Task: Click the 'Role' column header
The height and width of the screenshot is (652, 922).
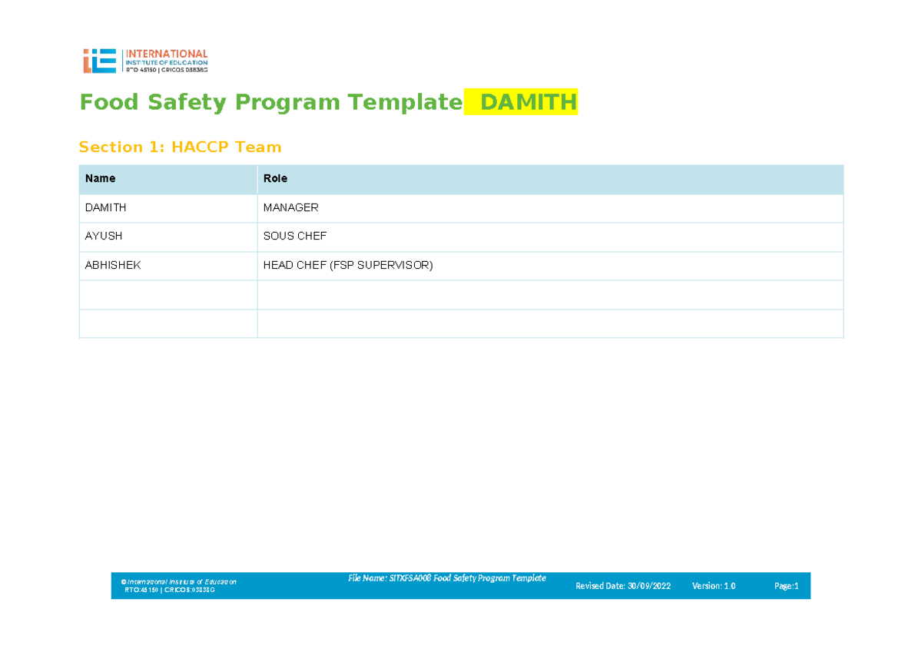Action: pos(550,179)
